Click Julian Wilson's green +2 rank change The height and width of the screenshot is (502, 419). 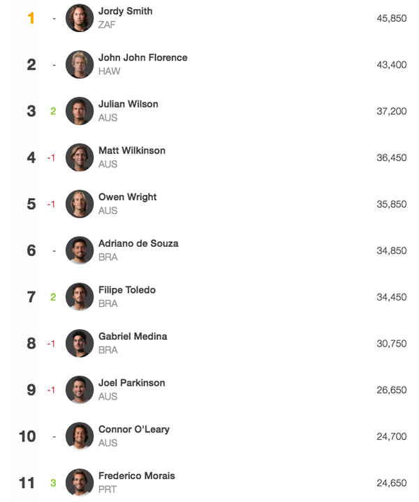(53, 111)
